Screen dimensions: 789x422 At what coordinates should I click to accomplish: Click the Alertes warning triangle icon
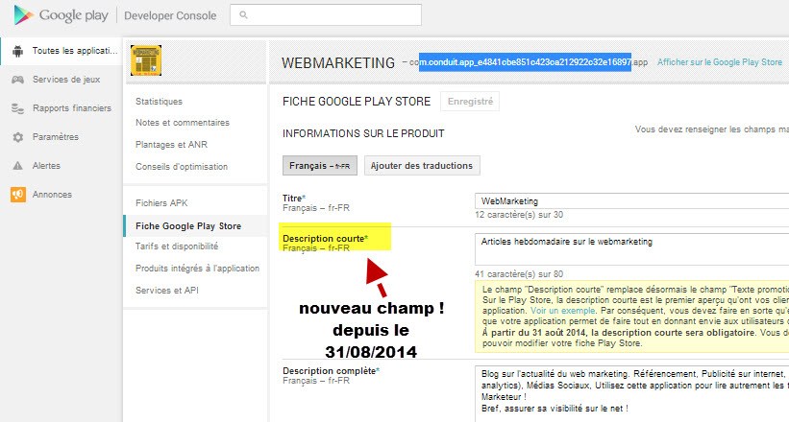17,165
